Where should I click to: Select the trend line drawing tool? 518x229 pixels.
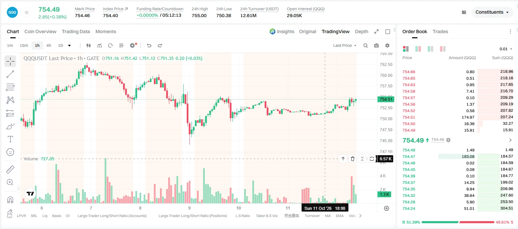click(x=10, y=74)
